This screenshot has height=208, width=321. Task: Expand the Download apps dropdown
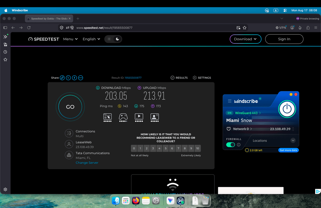click(x=245, y=39)
